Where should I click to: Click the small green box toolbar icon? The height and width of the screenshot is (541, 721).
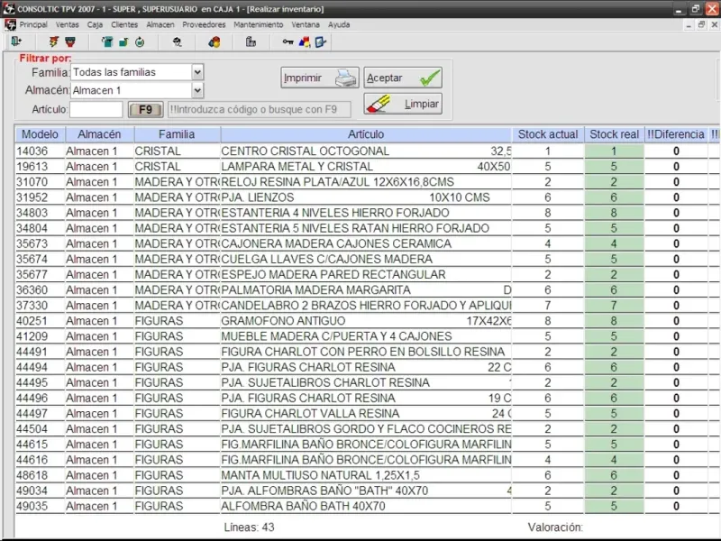(123, 42)
